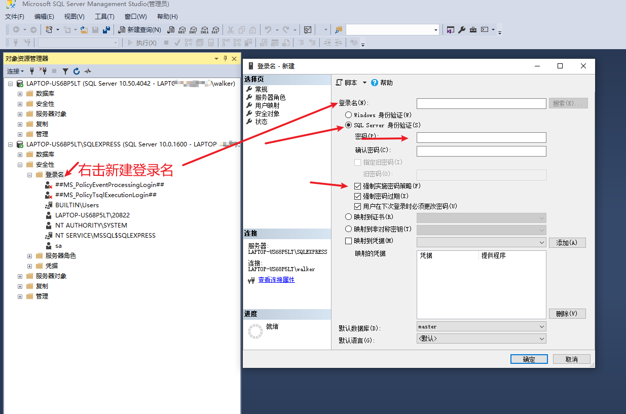Screen dimensions: 626x414
Task: Click the 确认密码 input field
Action: [481, 151]
